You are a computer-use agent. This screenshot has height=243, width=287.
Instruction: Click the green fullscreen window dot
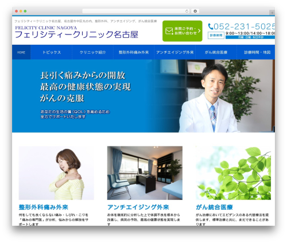coord(25,11)
